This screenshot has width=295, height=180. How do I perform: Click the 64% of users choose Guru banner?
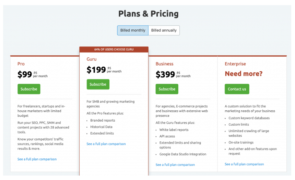coord(114,50)
